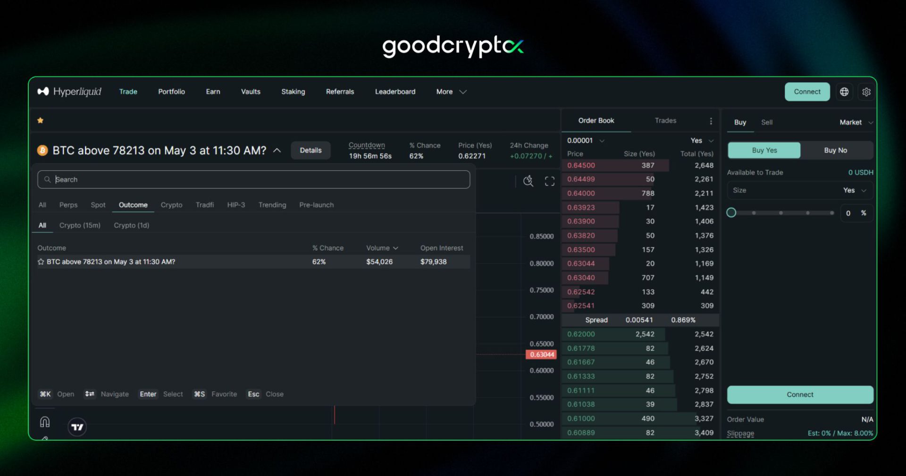Open Staking page
This screenshot has width=906, height=476.
click(x=293, y=92)
